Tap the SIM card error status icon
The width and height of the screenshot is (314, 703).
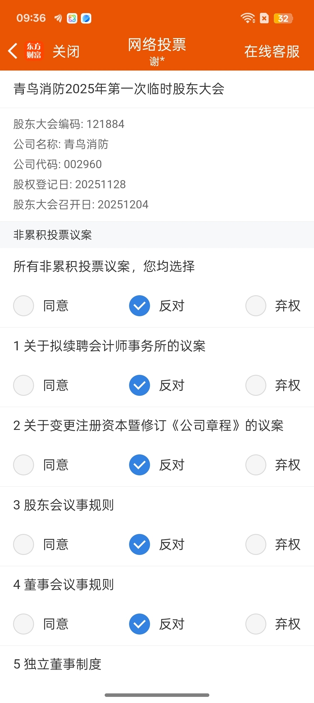(264, 18)
